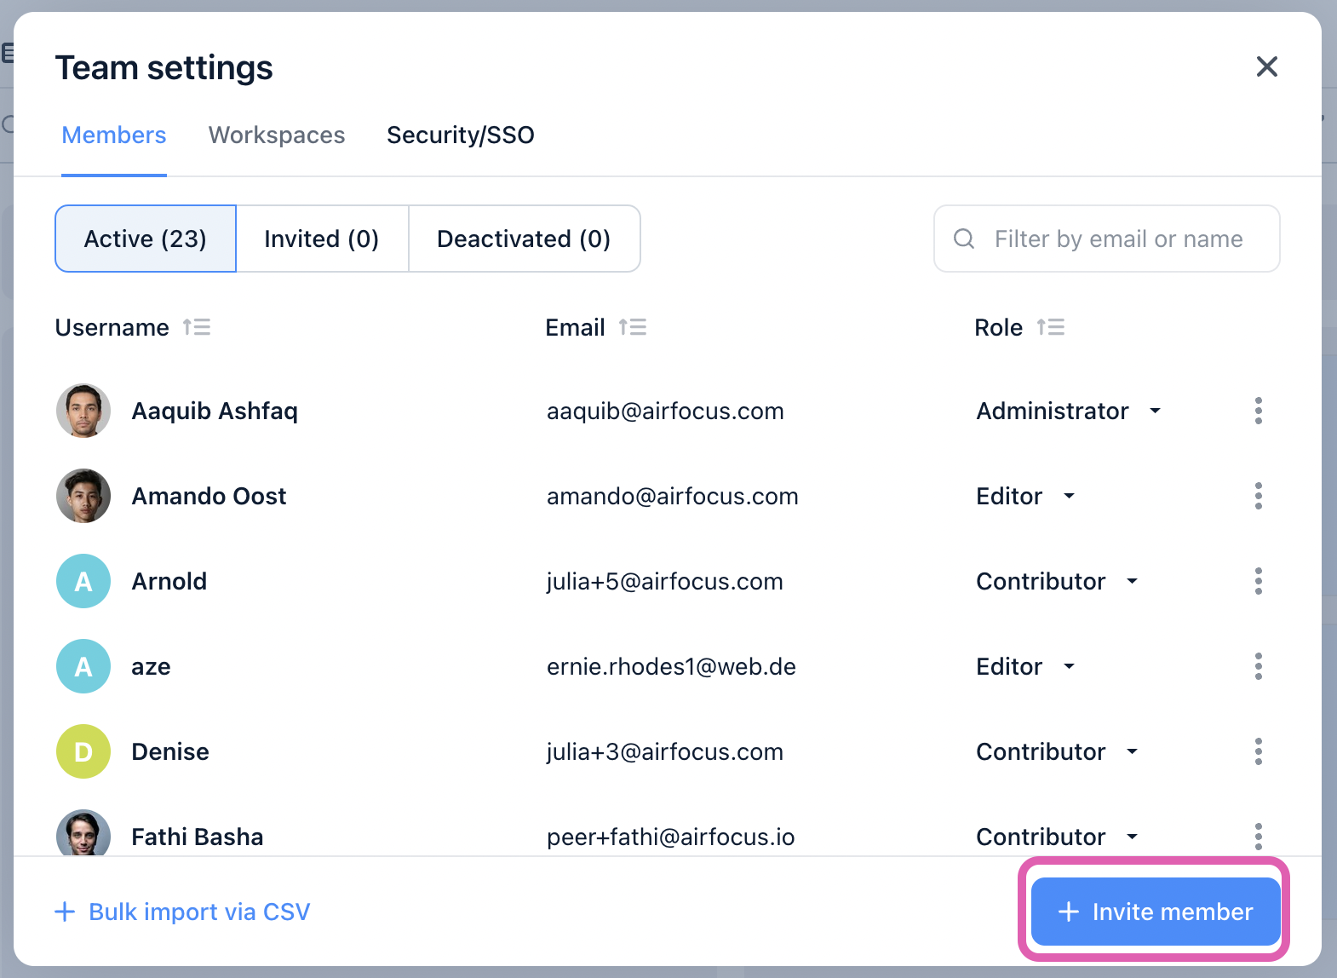Open Denise's Contributor role dropdown
The height and width of the screenshot is (978, 1337).
[x=1058, y=751]
